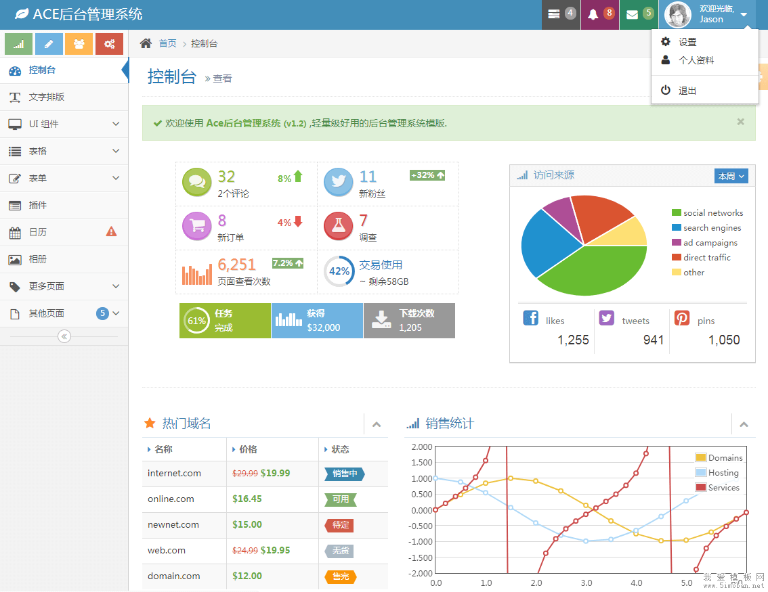Open the envelope messages icon

click(x=633, y=14)
